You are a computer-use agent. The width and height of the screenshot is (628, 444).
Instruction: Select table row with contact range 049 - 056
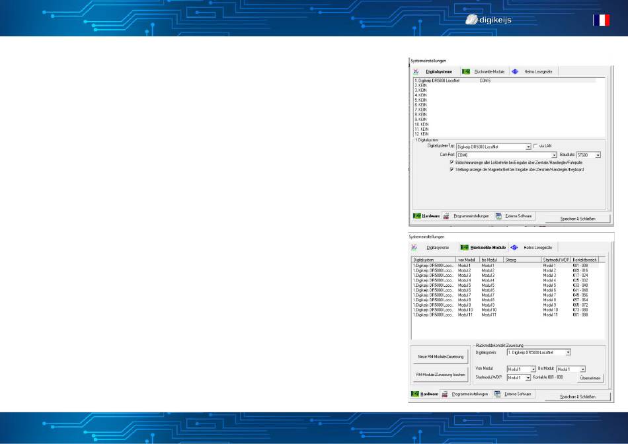click(506, 295)
